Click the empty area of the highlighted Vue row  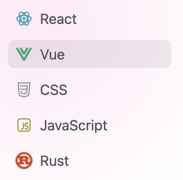tap(119, 54)
